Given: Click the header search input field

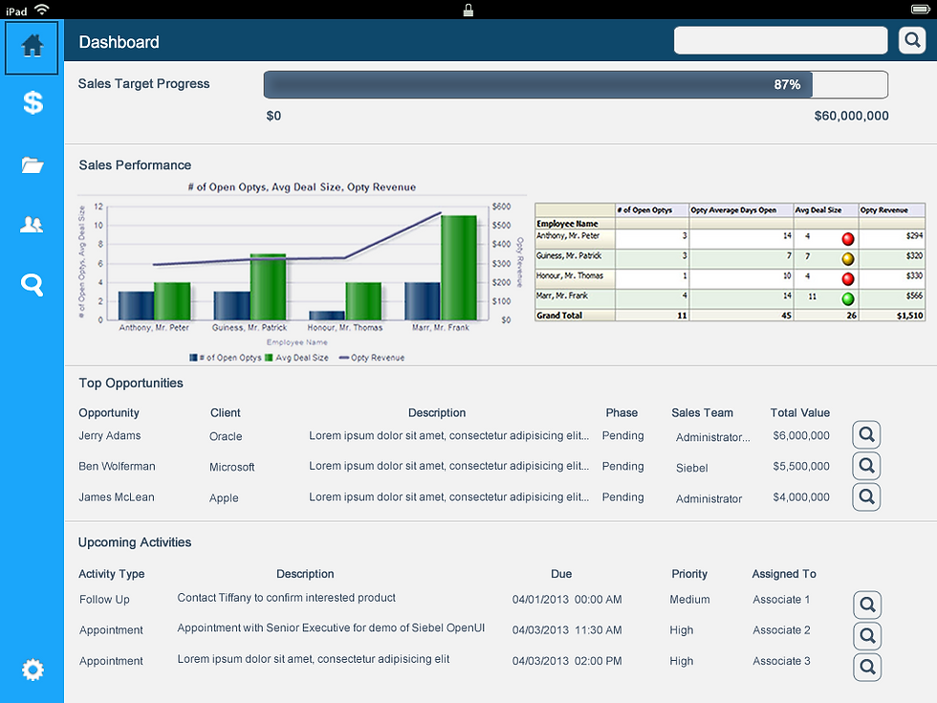Looking at the screenshot, I should tap(780, 40).
